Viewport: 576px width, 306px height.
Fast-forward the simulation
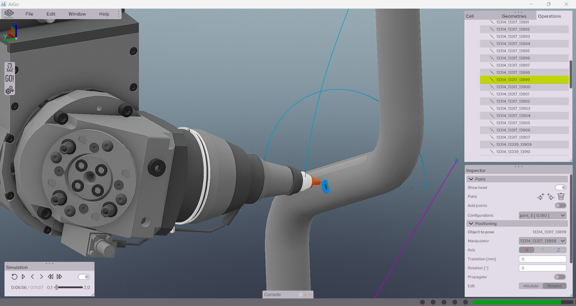59,277
